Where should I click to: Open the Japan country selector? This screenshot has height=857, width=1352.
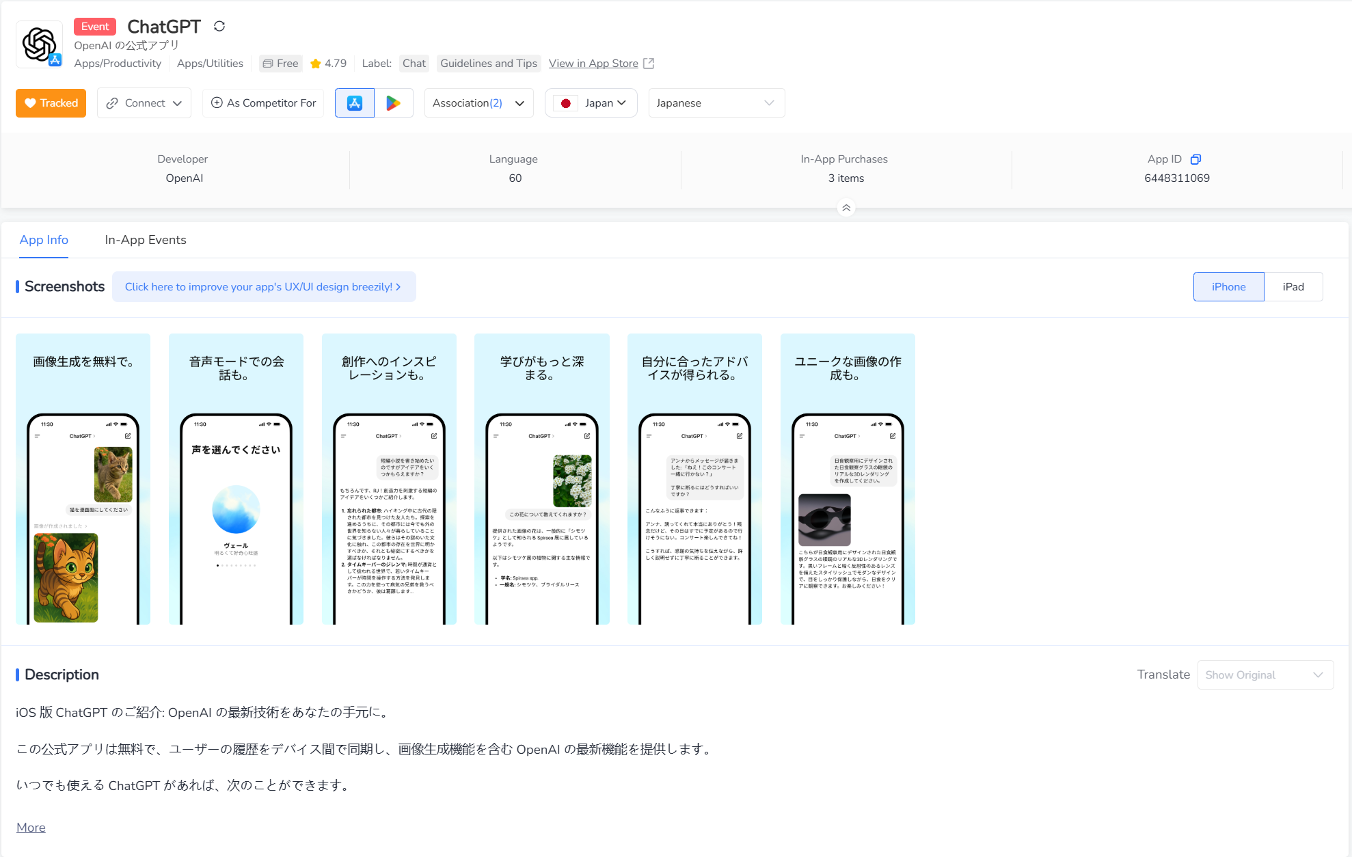591,103
